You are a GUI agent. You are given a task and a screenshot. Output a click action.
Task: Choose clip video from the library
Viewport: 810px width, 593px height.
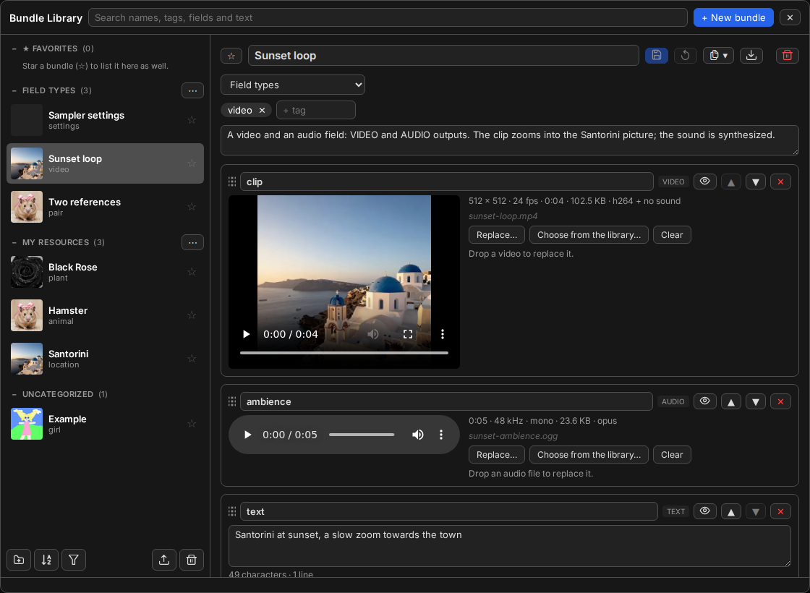coord(589,234)
